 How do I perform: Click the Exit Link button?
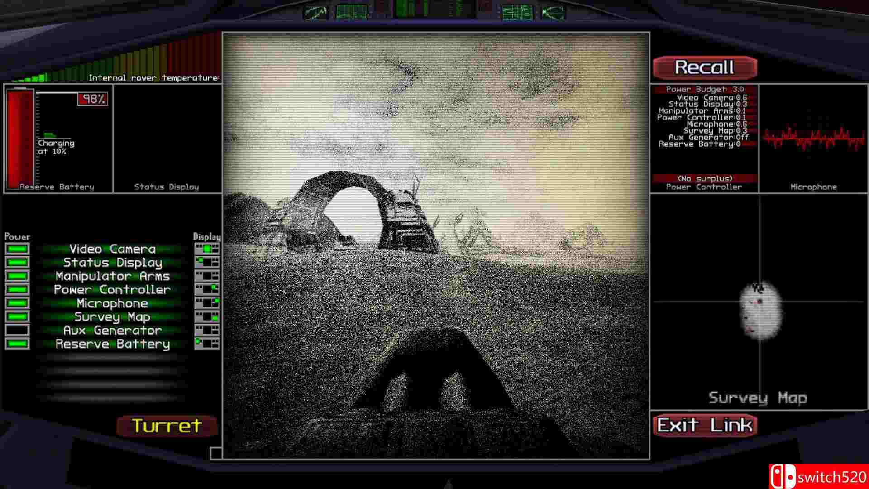(704, 426)
